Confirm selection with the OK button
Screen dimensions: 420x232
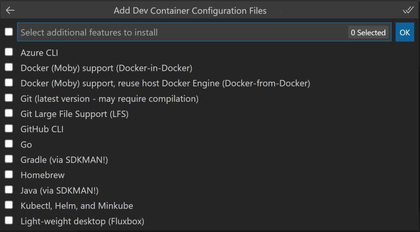pyautogui.click(x=405, y=33)
